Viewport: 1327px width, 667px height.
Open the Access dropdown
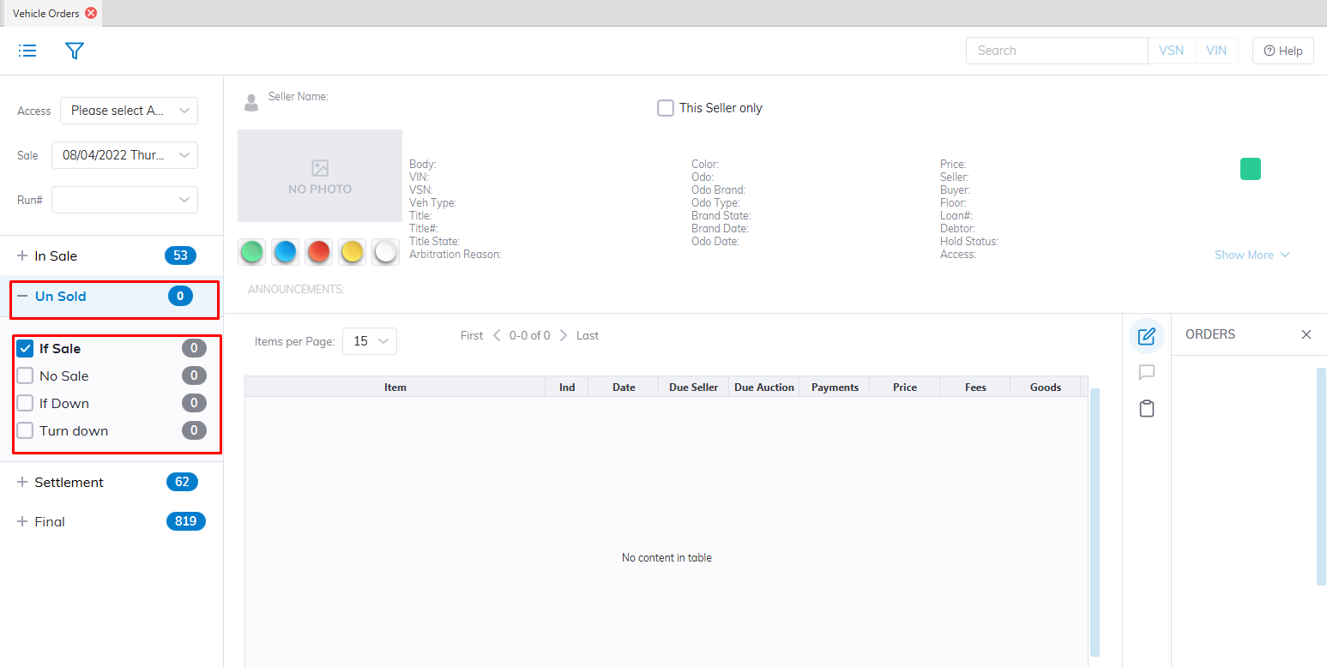pos(129,111)
